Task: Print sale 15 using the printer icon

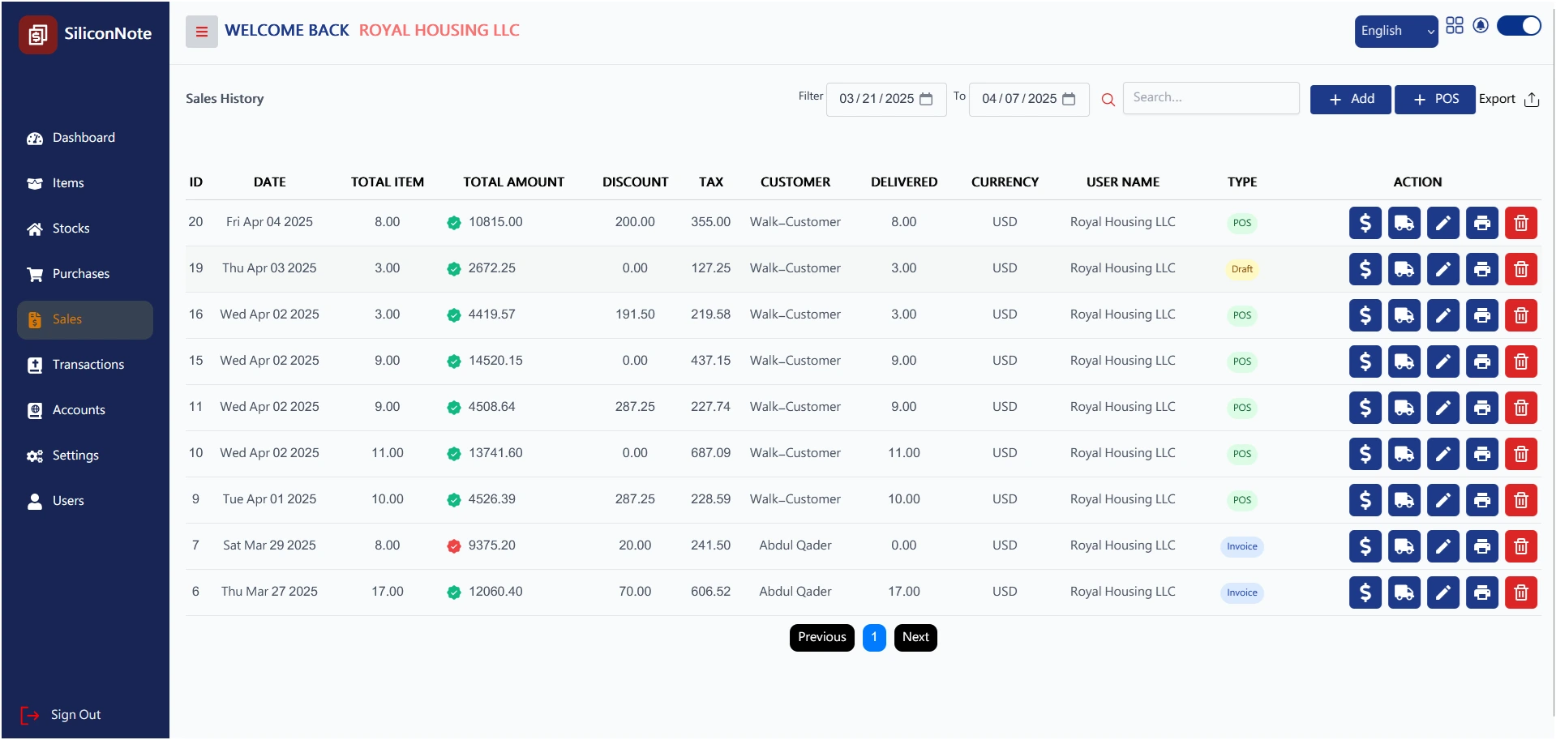Action: (1481, 361)
